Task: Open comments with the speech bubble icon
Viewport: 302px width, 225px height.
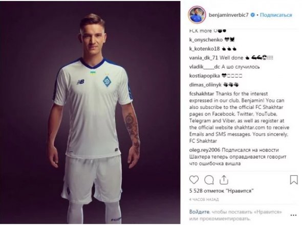Action: pyautogui.click(x=209, y=180)
